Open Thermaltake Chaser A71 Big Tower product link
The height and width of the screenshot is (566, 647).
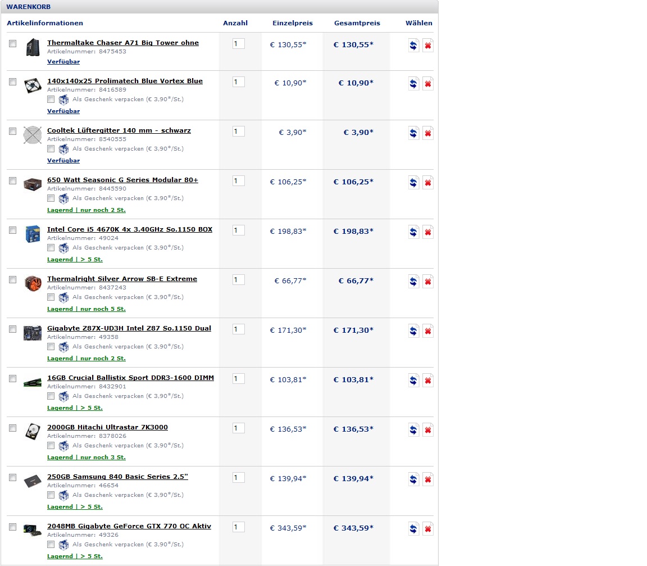pyautogui.click(x=123, y=43)
